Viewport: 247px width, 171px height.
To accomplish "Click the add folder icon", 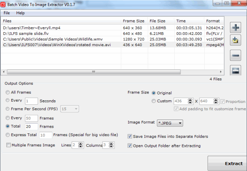I will tap(235, 40).
